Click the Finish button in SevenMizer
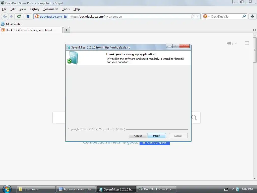257x193 pixels. pos(157,136)
